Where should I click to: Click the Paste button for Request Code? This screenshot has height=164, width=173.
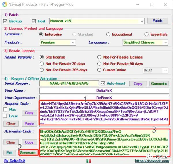29,124
